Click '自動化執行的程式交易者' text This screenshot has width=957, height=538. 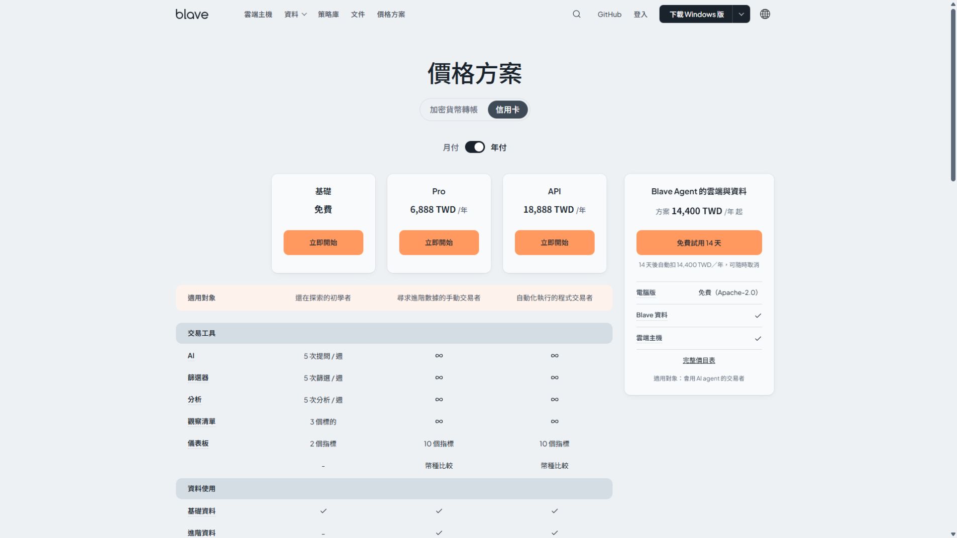point(554,298)
